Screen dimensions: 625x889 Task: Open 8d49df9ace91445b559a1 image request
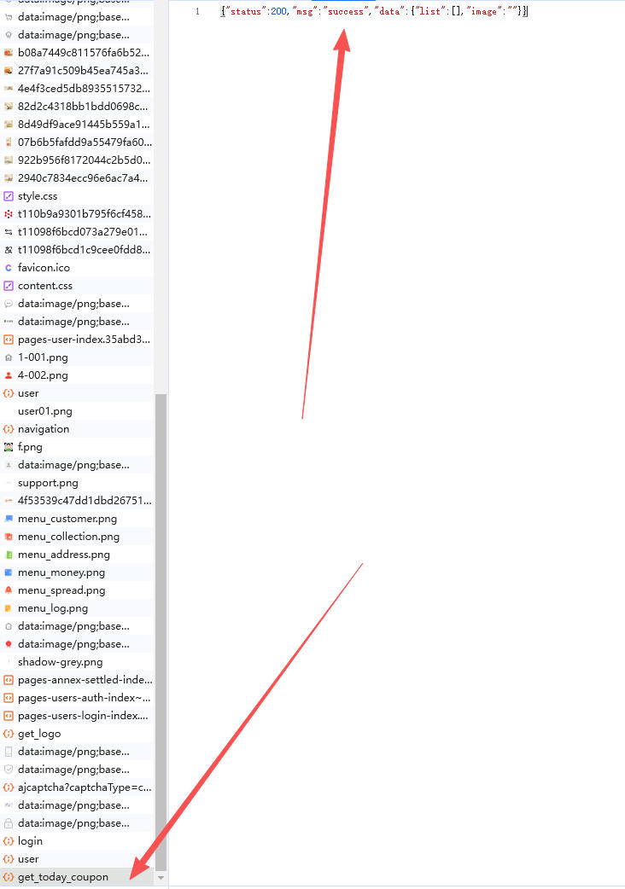point(77,125)
